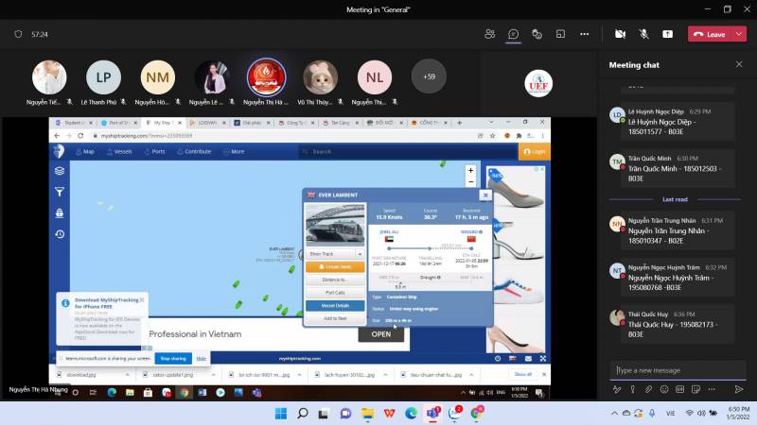Turn camera on with the video icon
Viewport: 757px width, 425px height.
(x=621, y=33)
